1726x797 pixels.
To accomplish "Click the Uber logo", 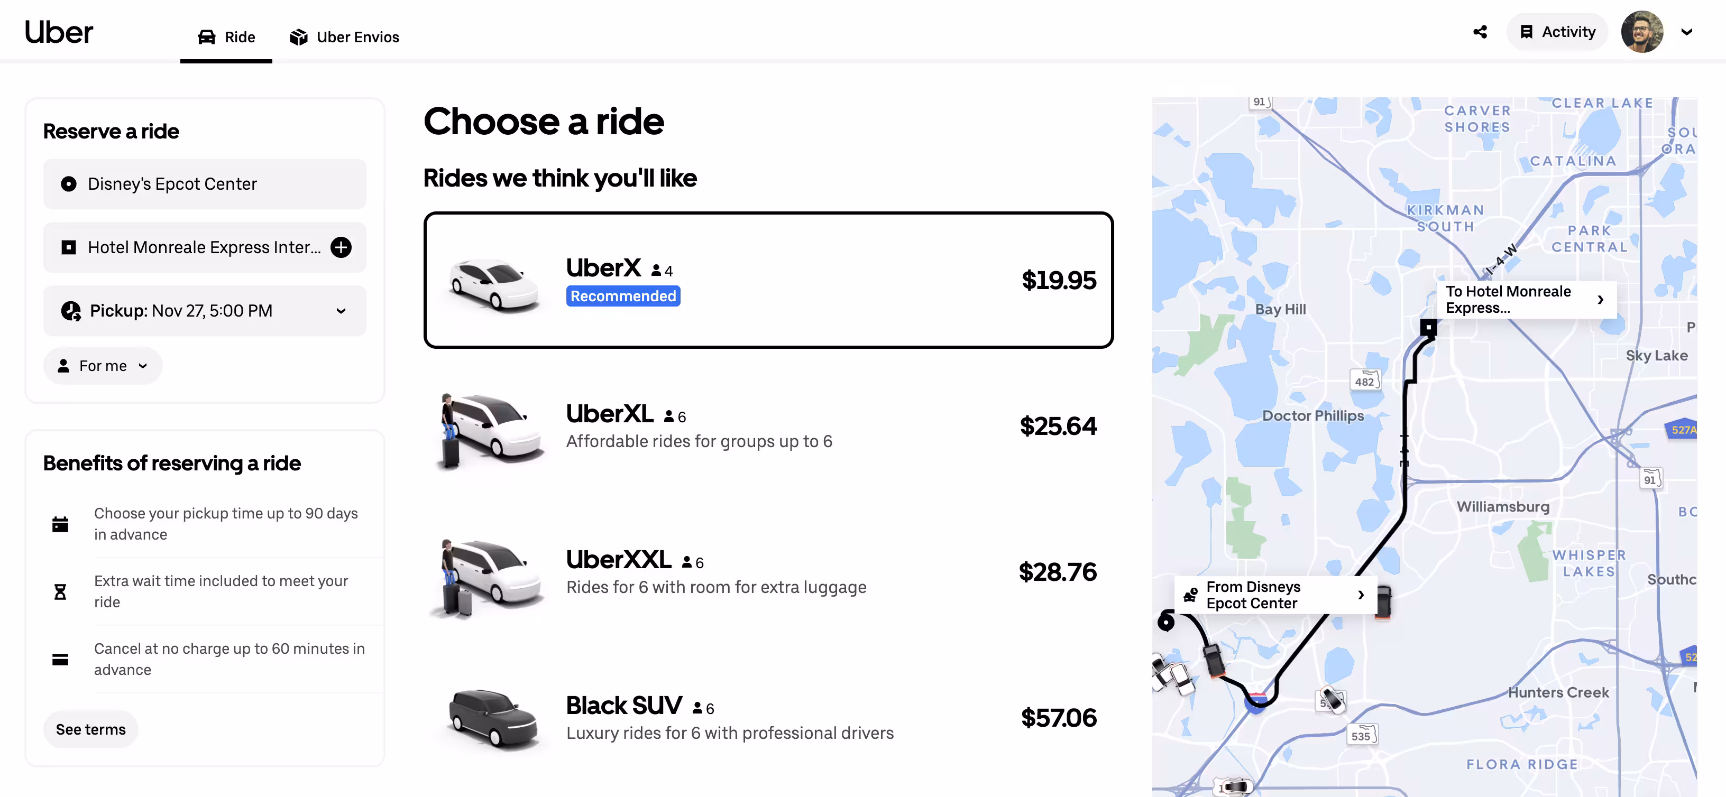I will click(x=59, y=32).
